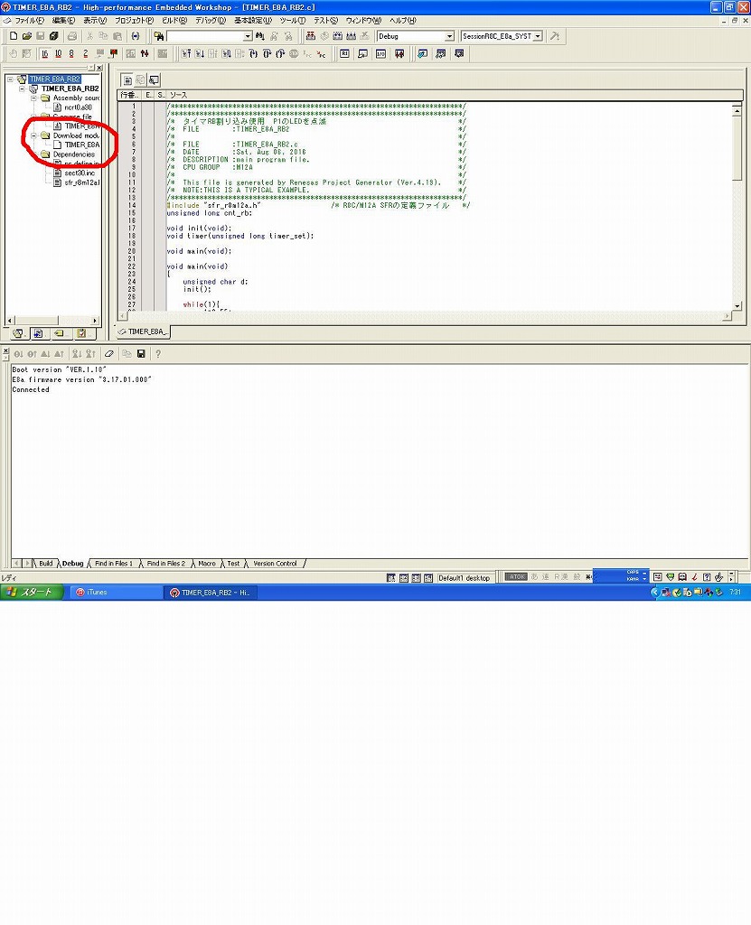The width and height of the screenshot is (751, 925).
Task: Switch to the Build output tab
Action: pyautogui.click(x=45, y=564)
